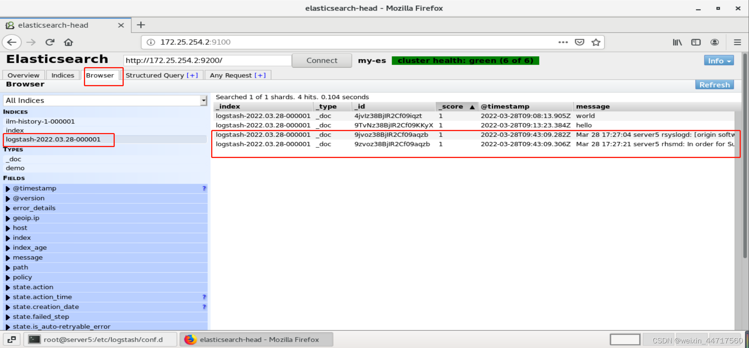Select the Browser tab

tap(100, 75)
